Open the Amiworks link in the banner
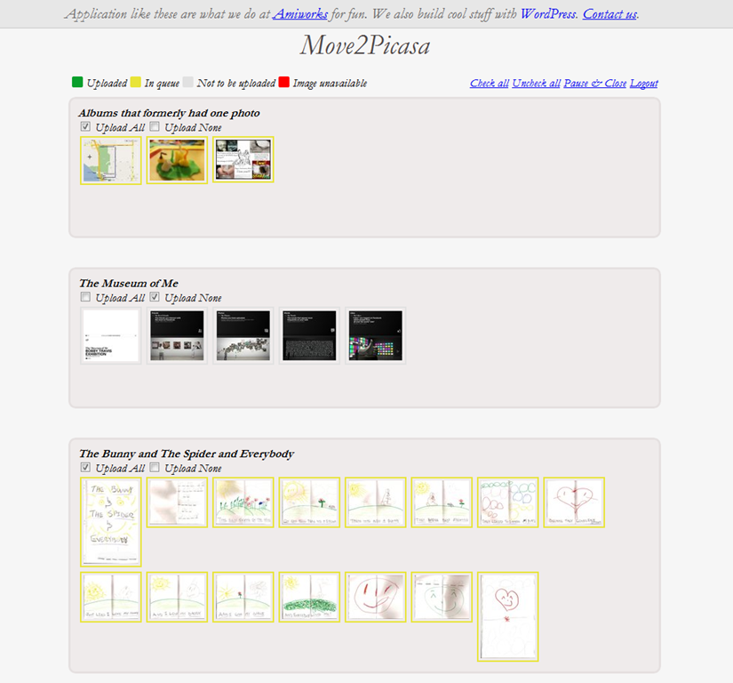Viewport: 733px width, 683px height. pyautogui.click(x=300, y=14)
